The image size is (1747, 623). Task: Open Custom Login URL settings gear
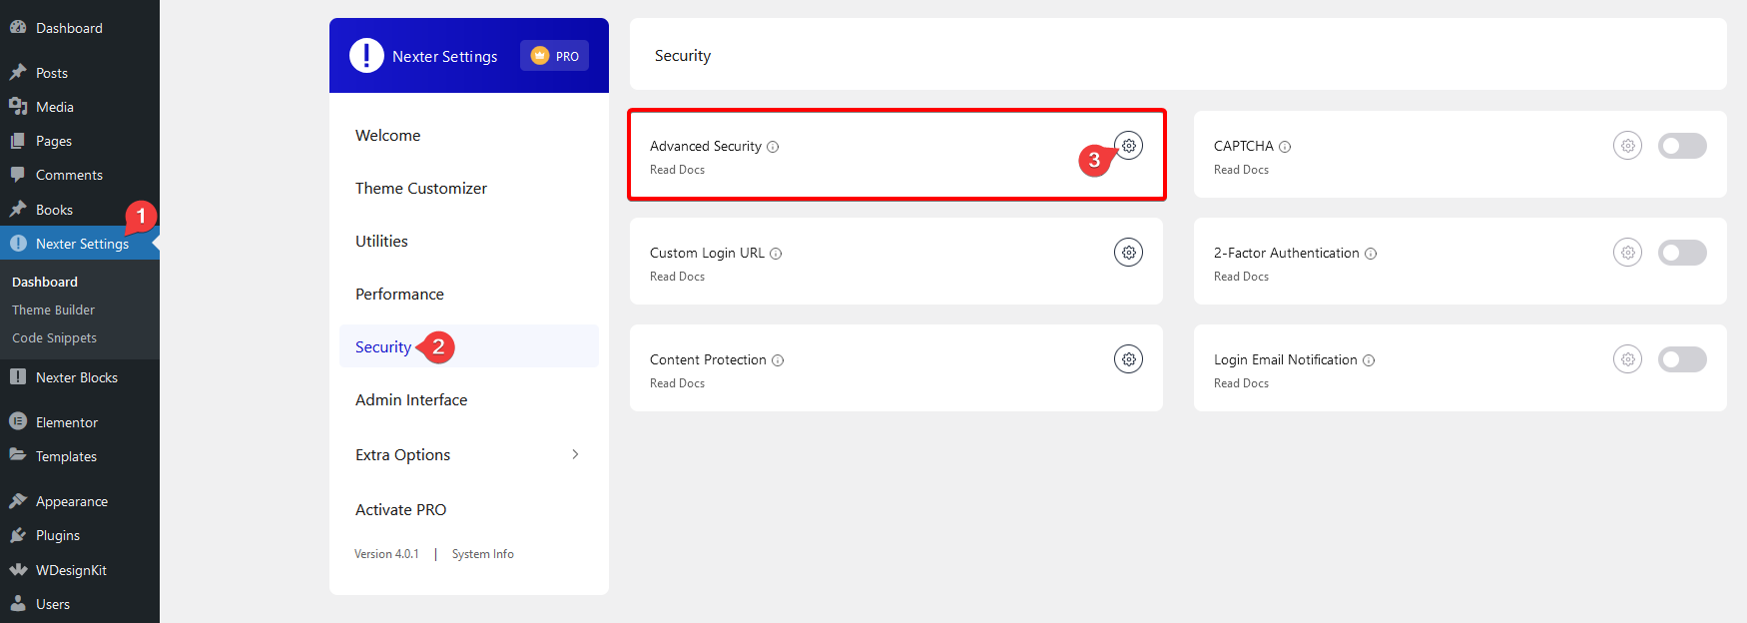click(1128, 253)
